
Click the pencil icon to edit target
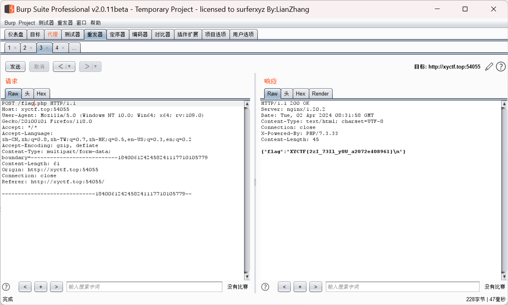point(489,67)
